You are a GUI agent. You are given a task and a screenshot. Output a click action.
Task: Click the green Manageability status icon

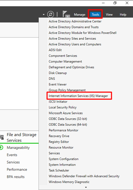point(1,147)
